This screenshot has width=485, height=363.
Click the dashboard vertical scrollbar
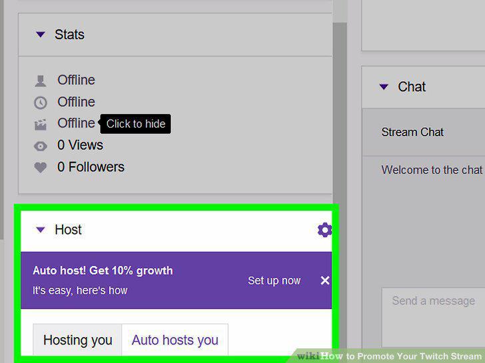click(x=340, y=124)
